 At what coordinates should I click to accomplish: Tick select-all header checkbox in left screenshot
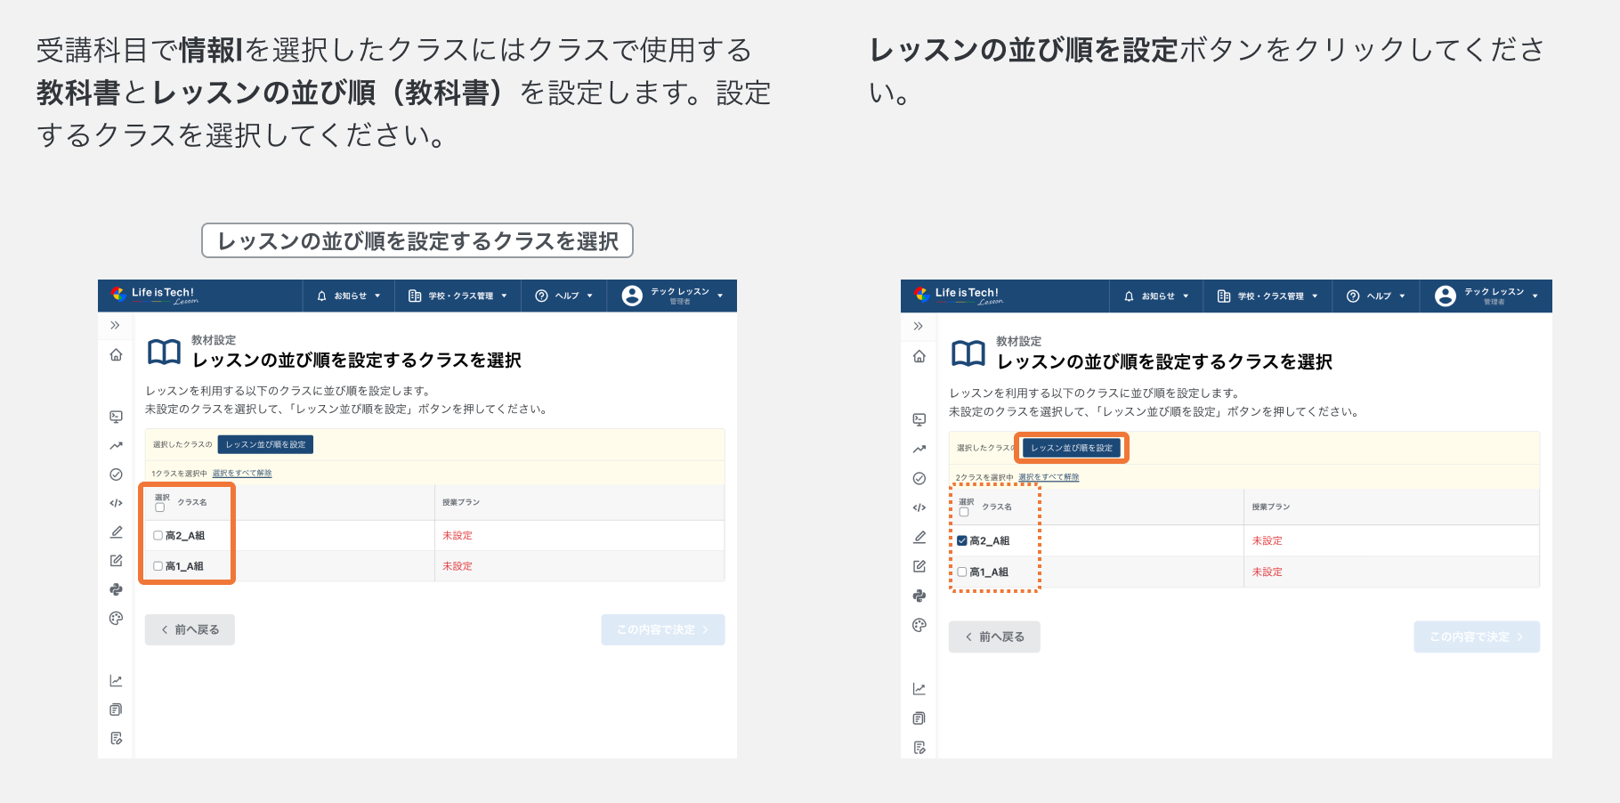[x=160, y=507]
